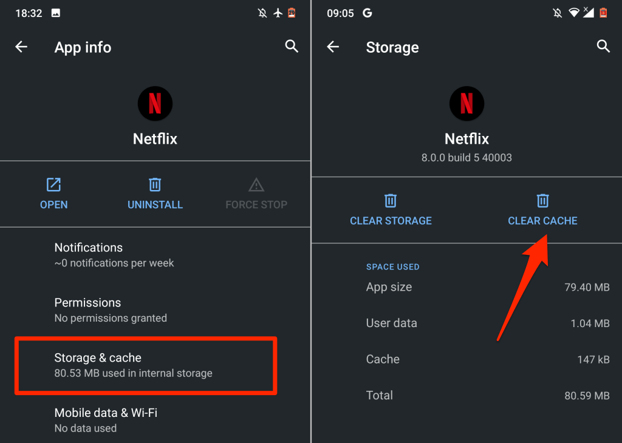622x443 pixels.
Task: Tap the Open app icon
Action: (53, 185)
